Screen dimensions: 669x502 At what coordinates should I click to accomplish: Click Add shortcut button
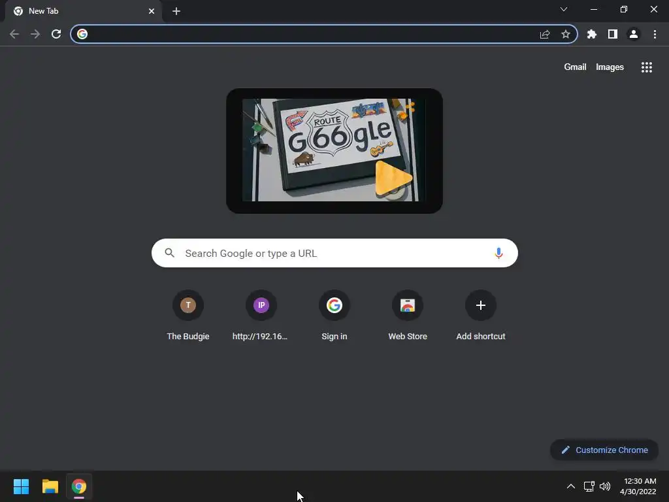tap(481, 316)
